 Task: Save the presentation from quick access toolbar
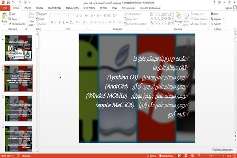[8, 2]
